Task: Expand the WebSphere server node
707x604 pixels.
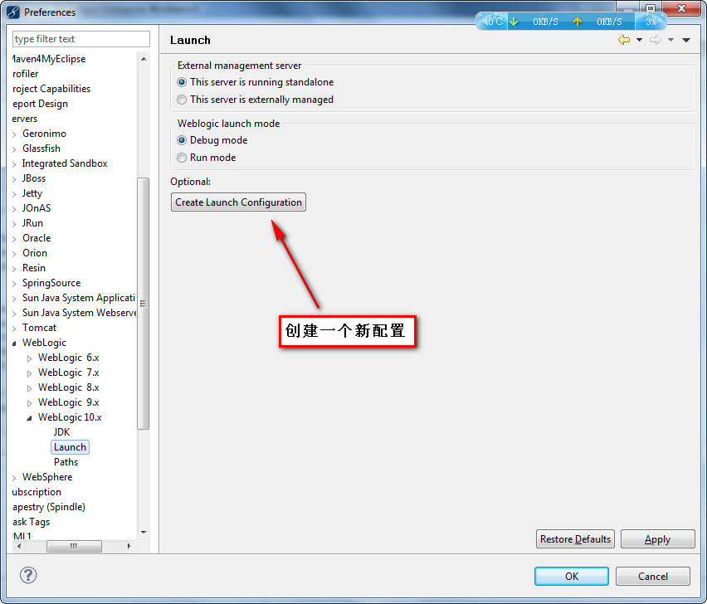Action: click(14, 477)
